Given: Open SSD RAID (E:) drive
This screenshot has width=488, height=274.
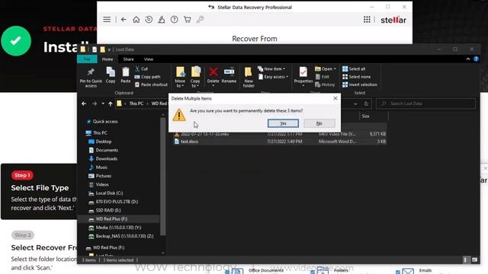Looking at the screenshot, I should tap(108, 210).
